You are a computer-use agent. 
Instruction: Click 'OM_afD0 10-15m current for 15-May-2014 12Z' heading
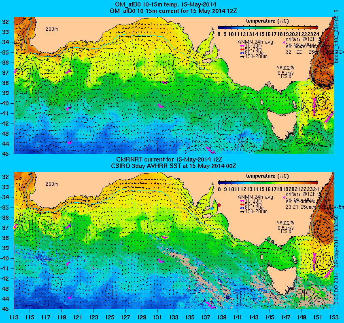(173, 11)
